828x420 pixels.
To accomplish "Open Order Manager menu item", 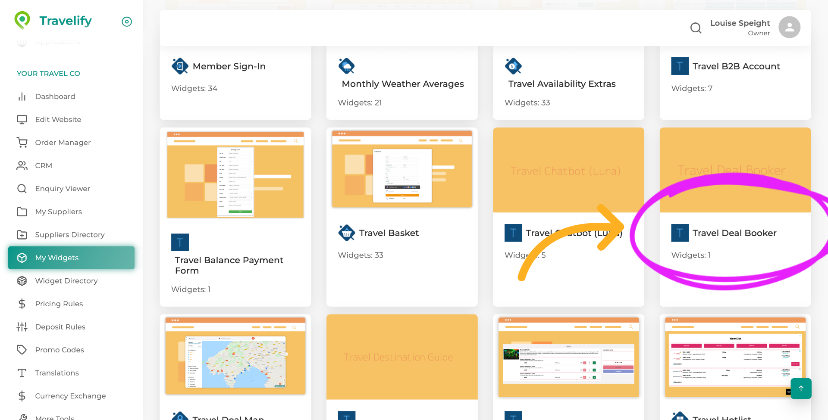I will (71, 143).
